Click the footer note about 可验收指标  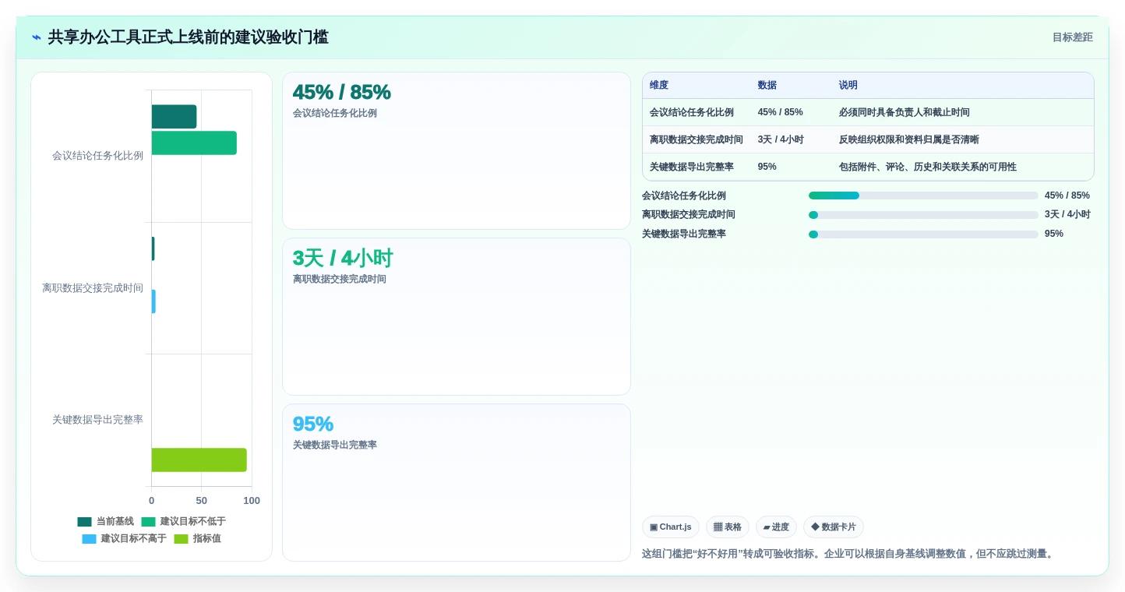[x=849, y=554]
